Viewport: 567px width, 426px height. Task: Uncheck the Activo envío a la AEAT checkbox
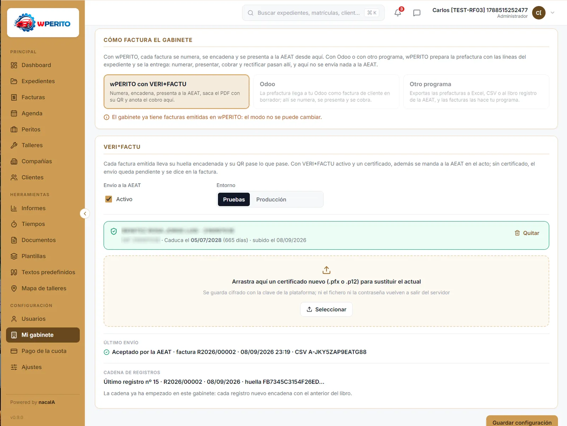point(108,199)
